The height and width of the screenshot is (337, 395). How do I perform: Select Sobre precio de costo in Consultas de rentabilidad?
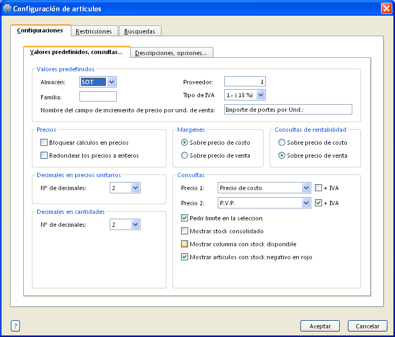coord(282,143)
